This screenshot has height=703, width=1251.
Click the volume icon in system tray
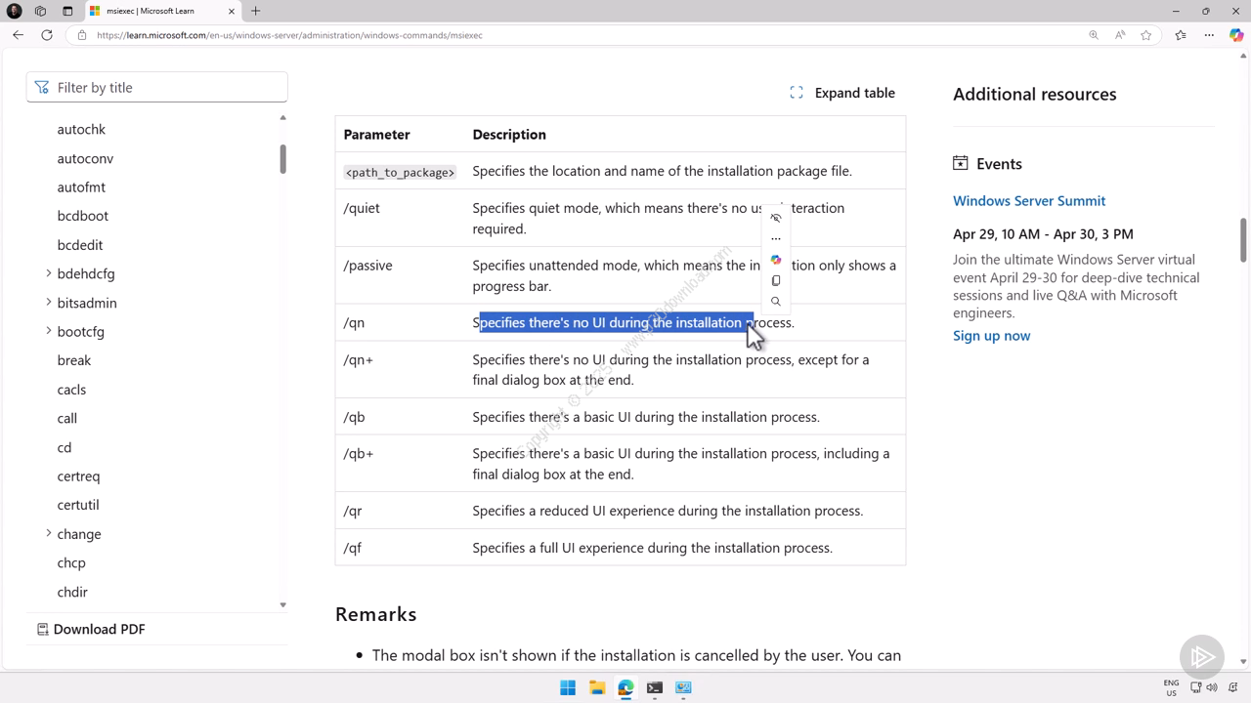click(1212, 687)
